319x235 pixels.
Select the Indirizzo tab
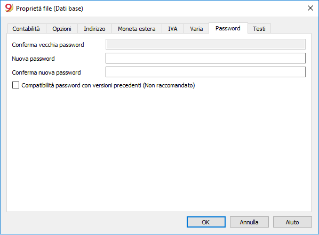(94, 29)
